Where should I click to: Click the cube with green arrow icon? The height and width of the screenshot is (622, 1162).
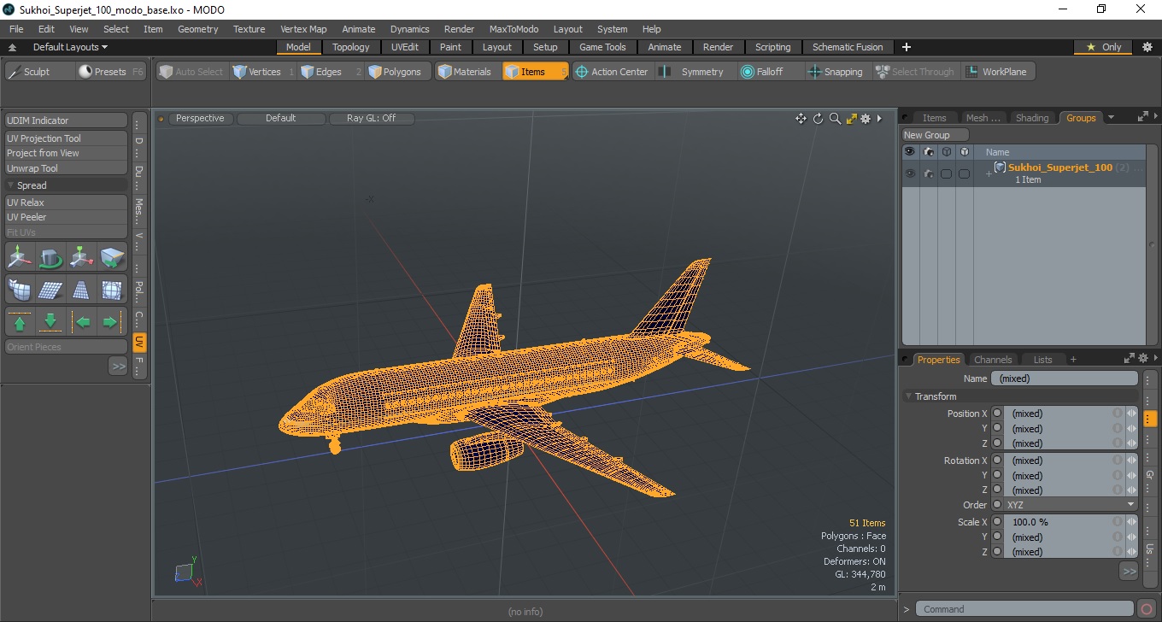click(112, 256)
